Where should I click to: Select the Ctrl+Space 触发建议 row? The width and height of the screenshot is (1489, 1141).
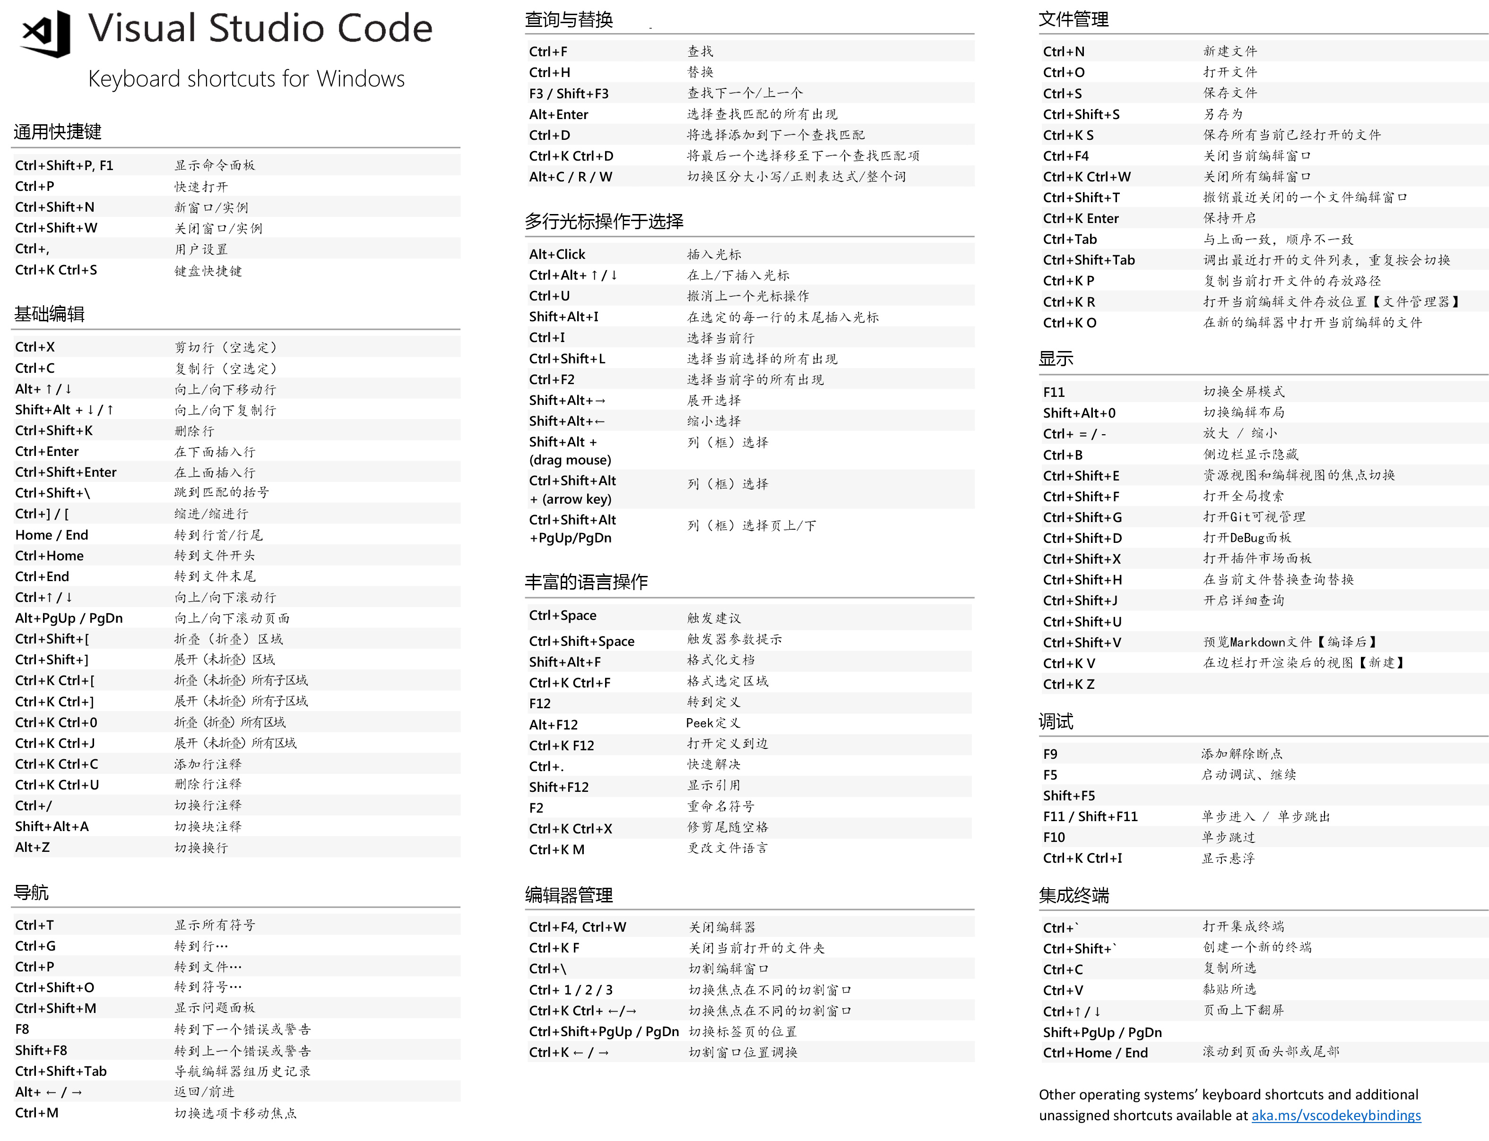point(563,615)
